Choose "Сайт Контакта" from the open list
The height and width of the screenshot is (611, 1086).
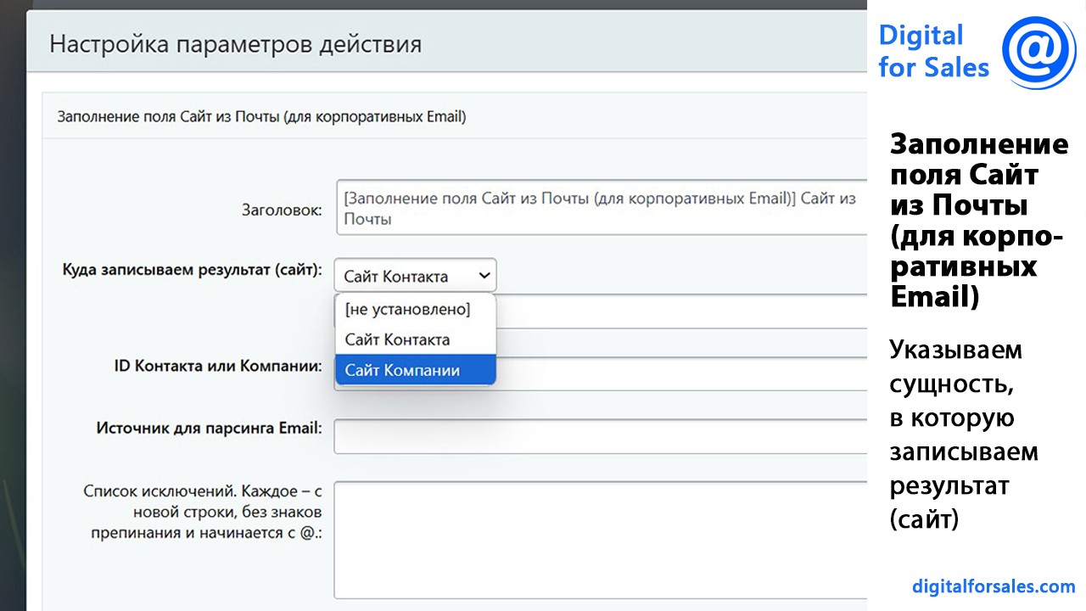pyautogui.click(x=397, y=340)
